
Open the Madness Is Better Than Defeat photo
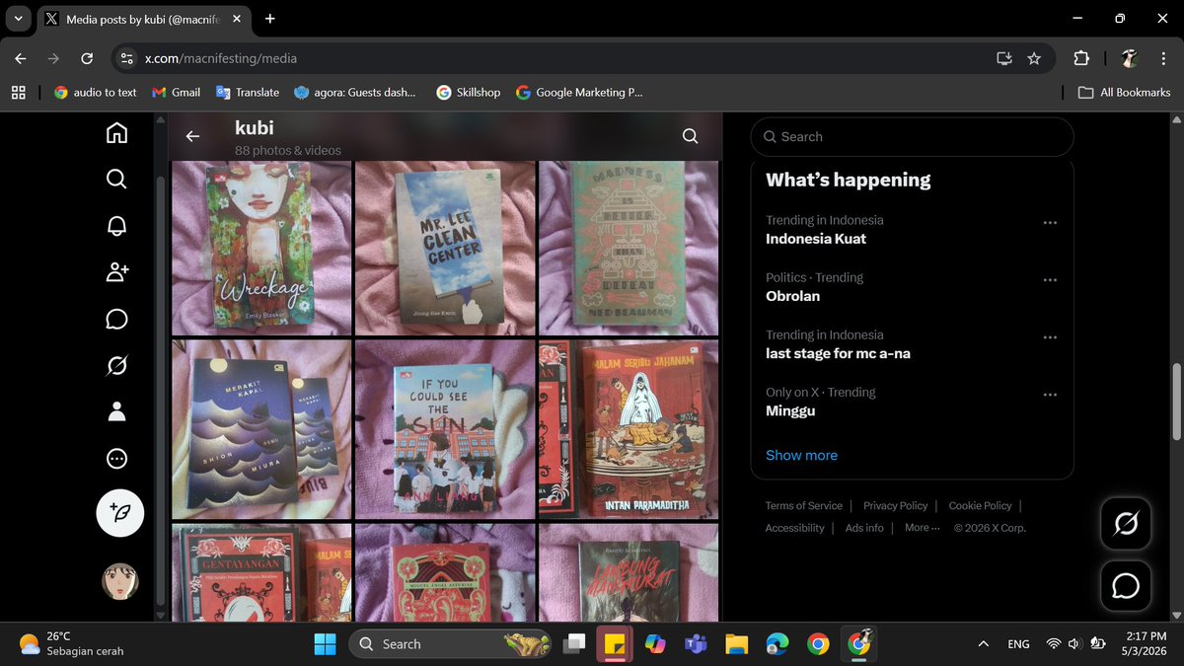(x=629, y=249)
